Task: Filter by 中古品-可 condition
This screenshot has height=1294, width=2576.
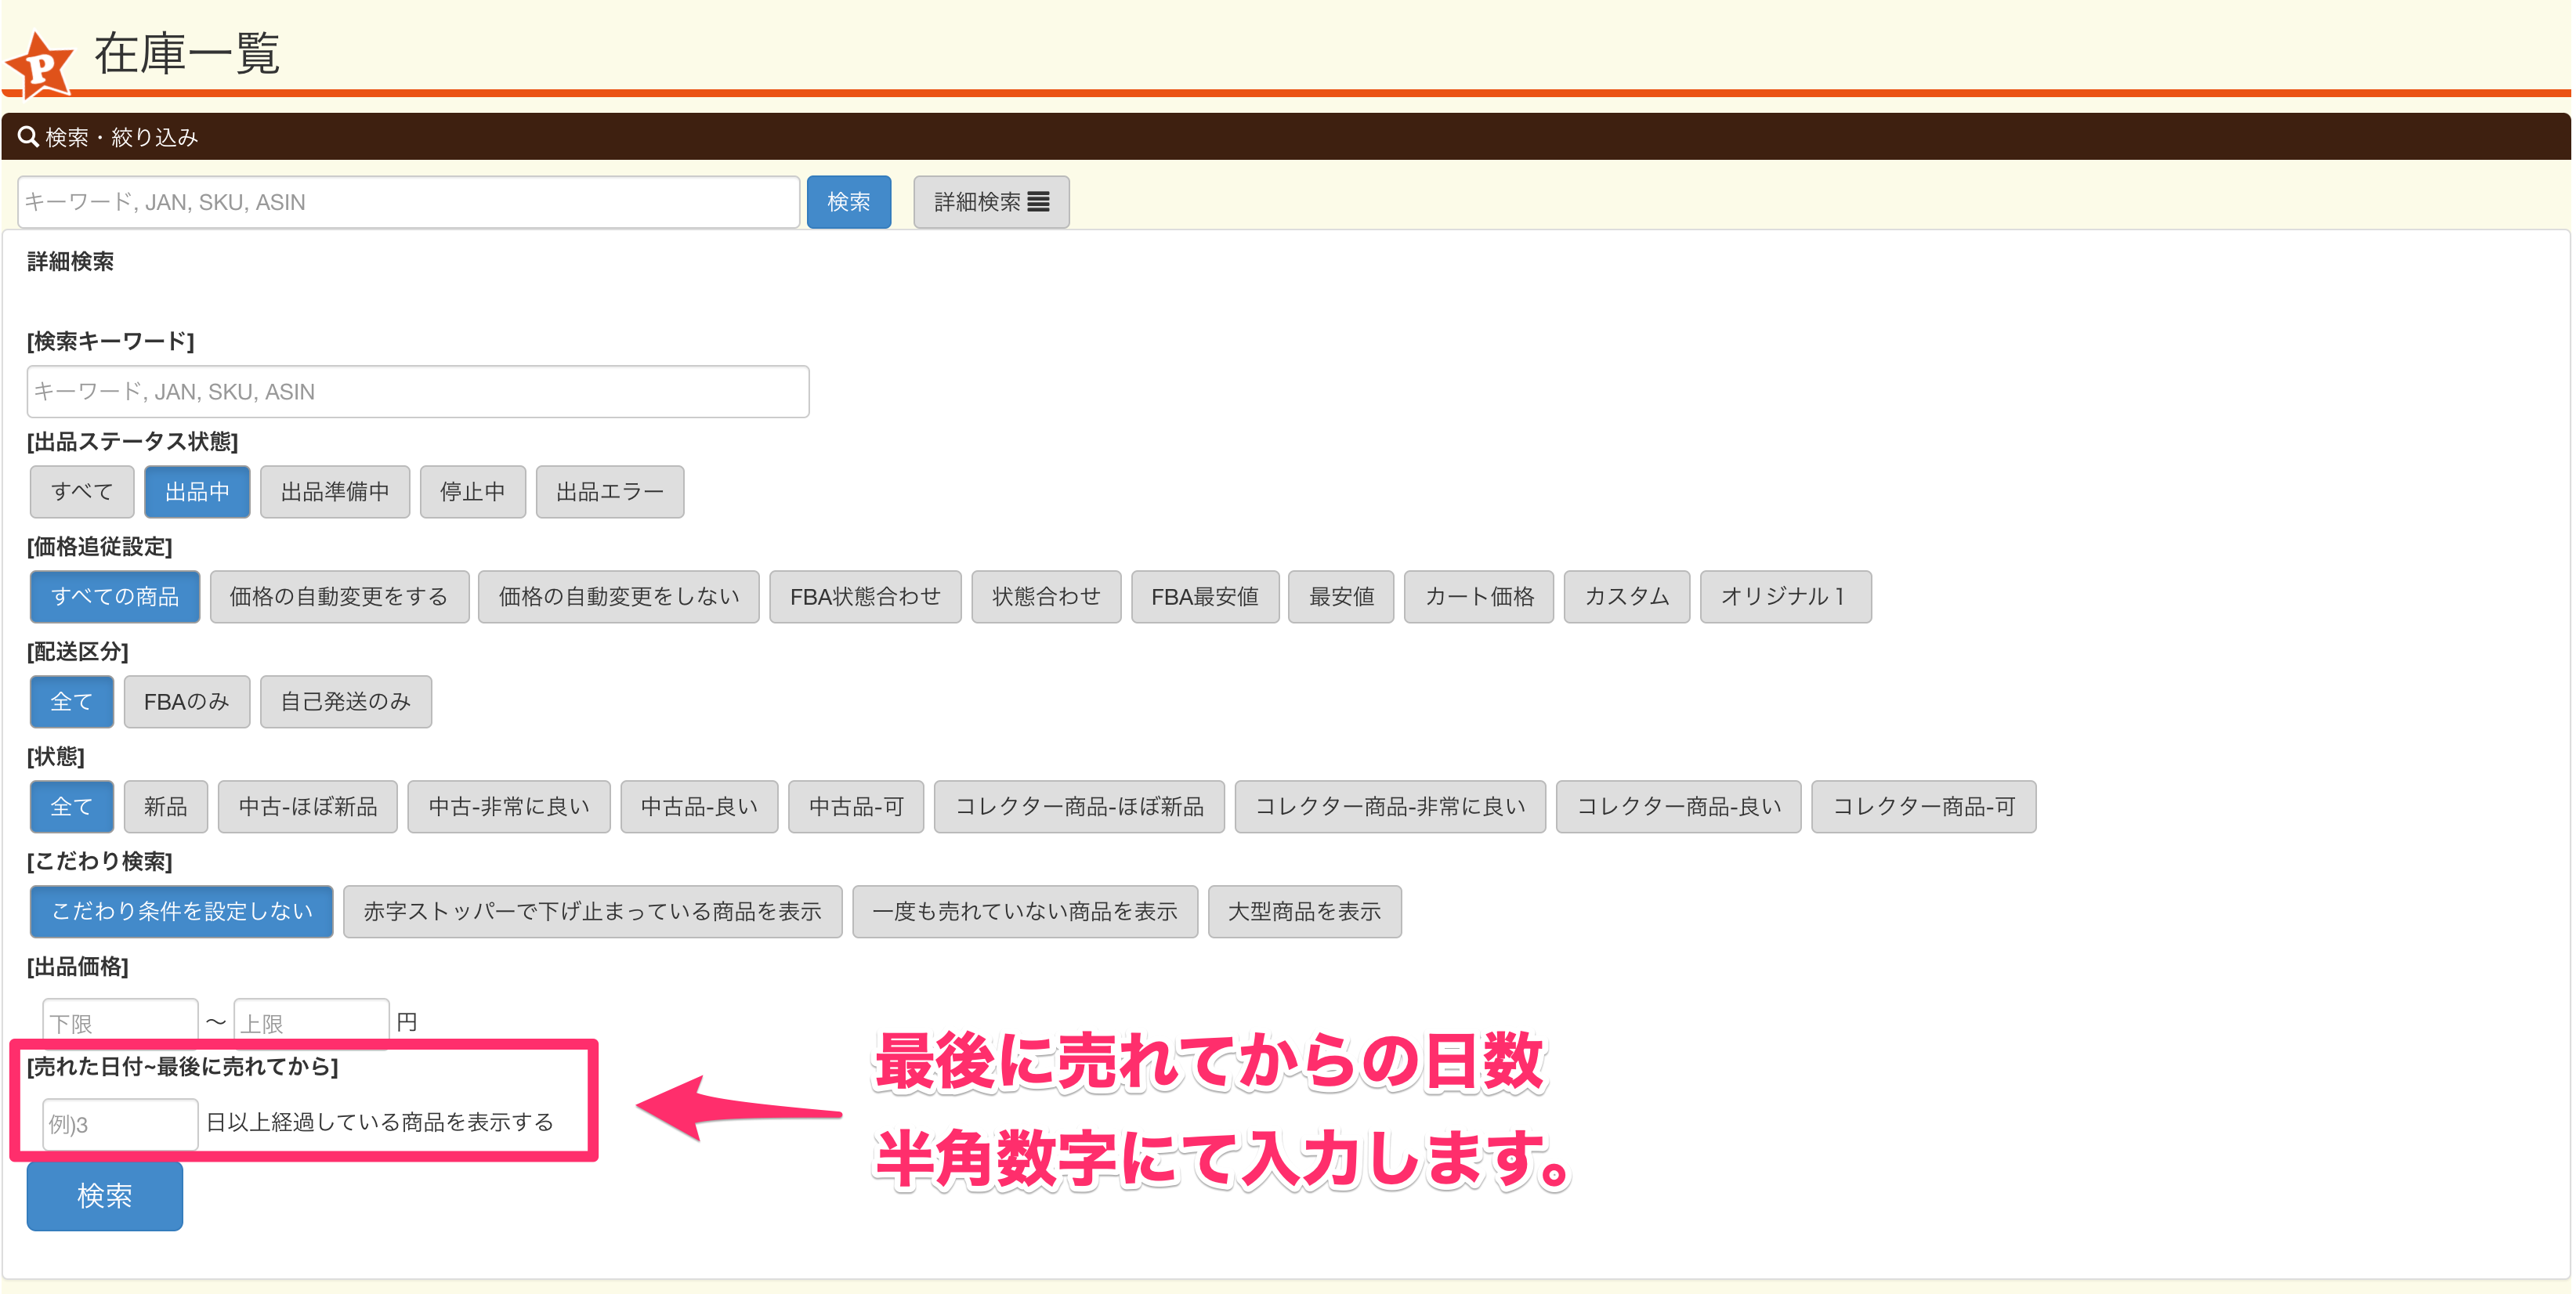Action: coord(856,807)
